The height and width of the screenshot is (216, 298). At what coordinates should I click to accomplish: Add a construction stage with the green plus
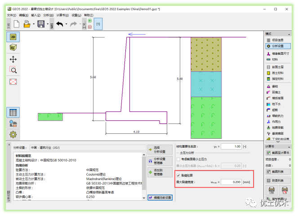coord(90,21)
